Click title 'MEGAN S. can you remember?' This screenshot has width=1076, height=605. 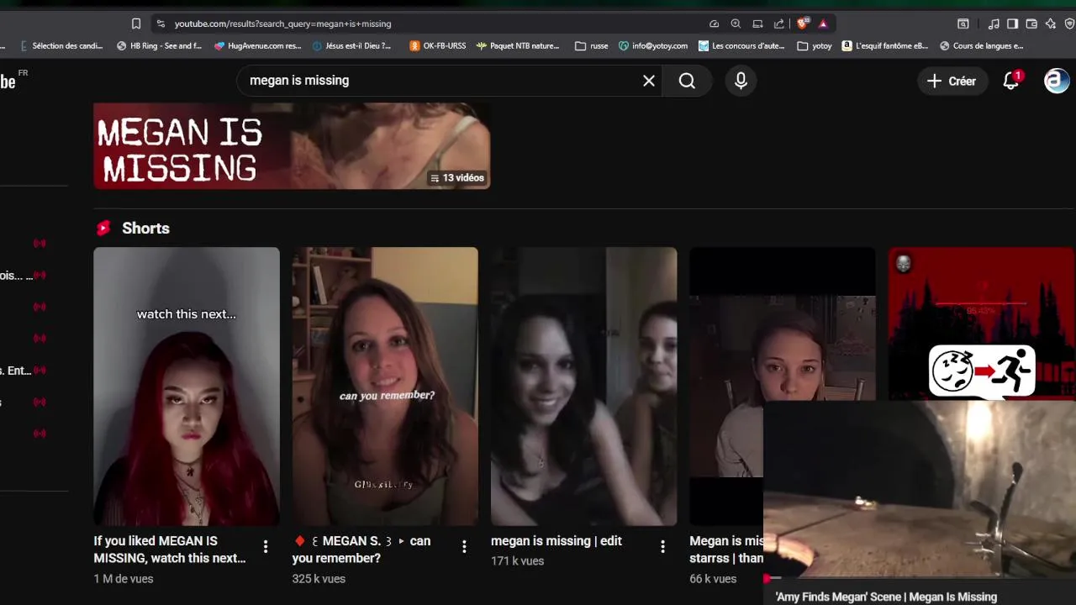(361, 550)
